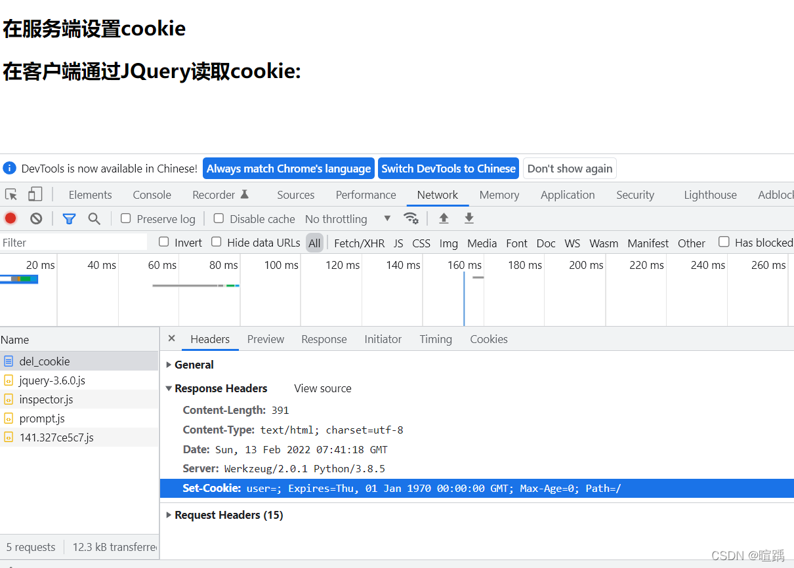Toggle the device toolbar icon
Screen dimensions: 794x568
pos(35,194)
